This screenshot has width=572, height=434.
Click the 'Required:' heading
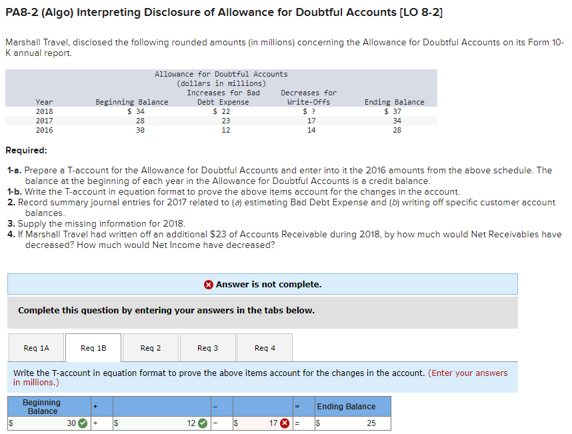[x=26, y=150]
